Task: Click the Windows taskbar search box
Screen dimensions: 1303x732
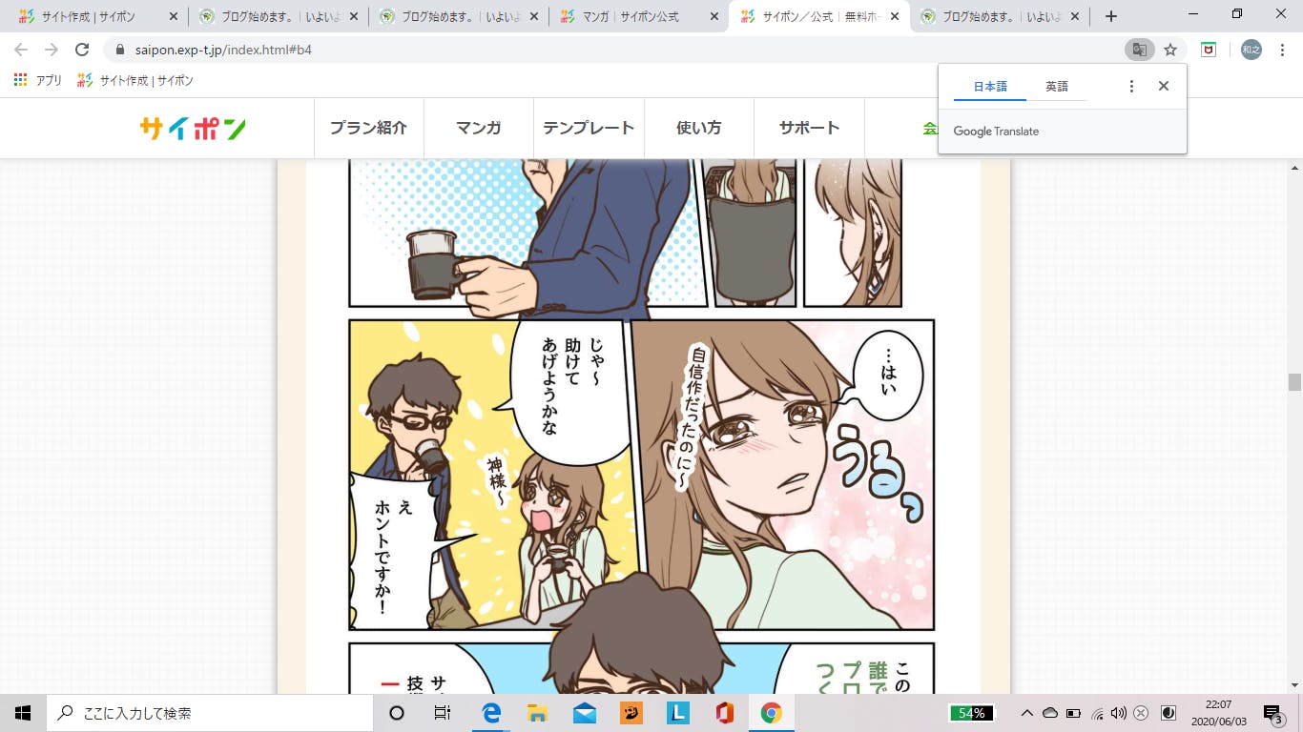Action: (x=210, y=713)
